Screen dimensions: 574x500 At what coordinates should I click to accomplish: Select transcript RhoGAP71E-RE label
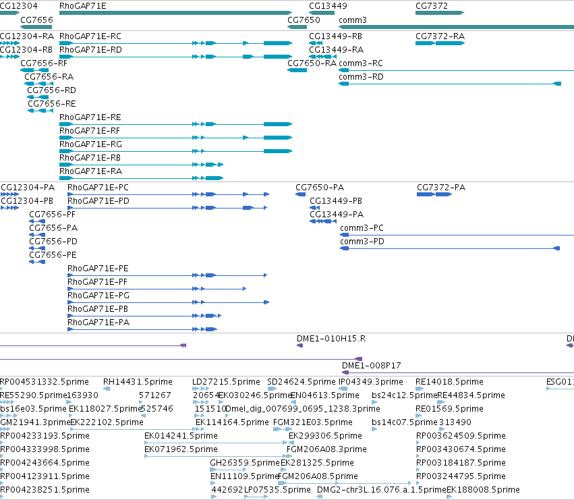pos(90,117)
